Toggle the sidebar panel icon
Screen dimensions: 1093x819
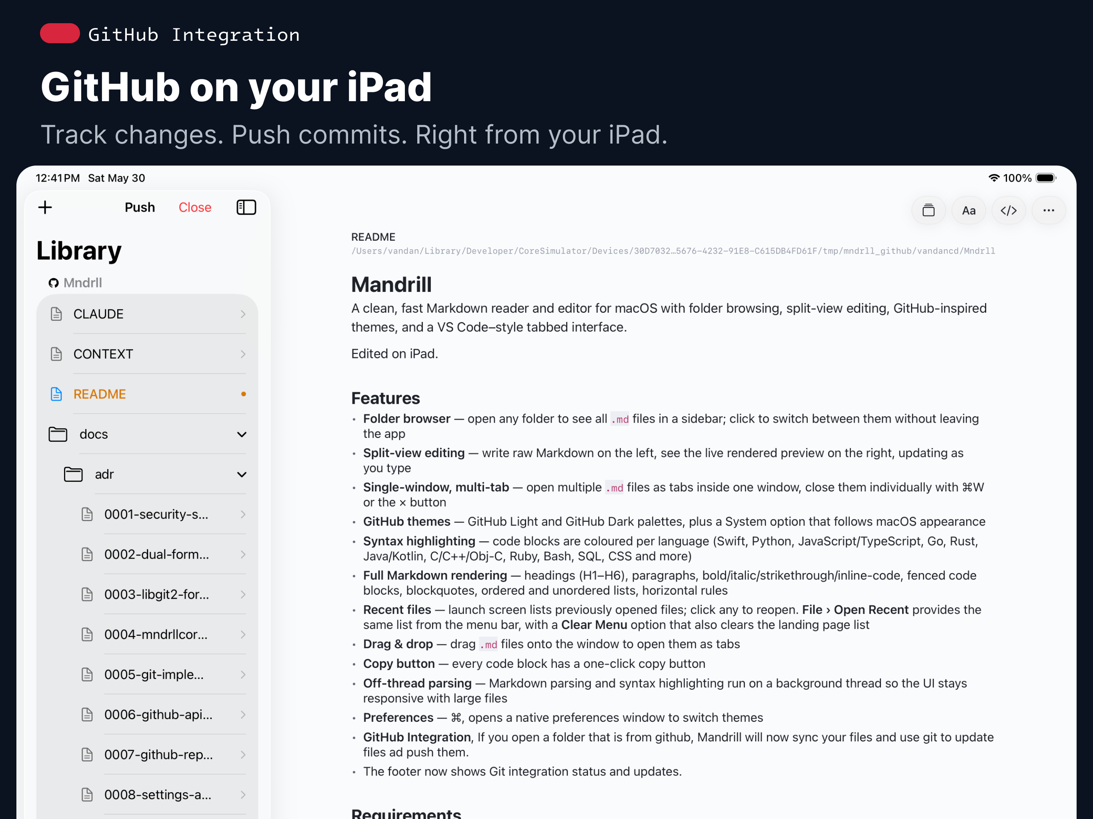pos(246,208)
